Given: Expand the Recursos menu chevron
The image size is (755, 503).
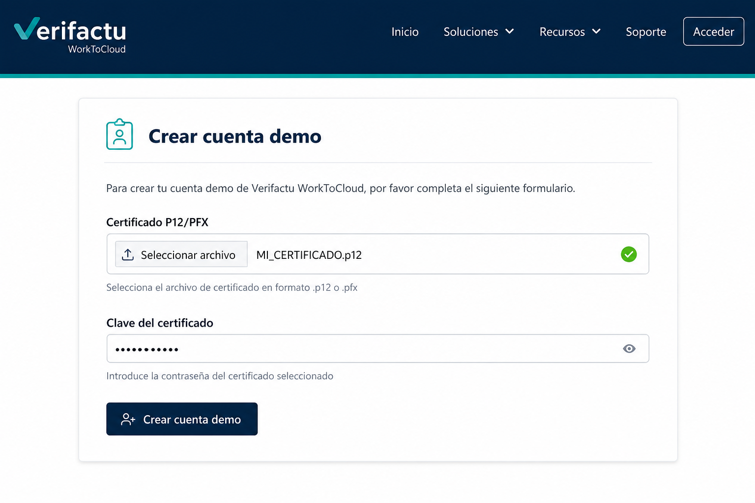Looking at the screenshot, I should [x=596, y=31].
